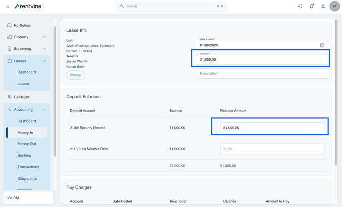Viewport: 342px width, 207px height.
Task: Click the Change lease button
Action: [75, 75]
